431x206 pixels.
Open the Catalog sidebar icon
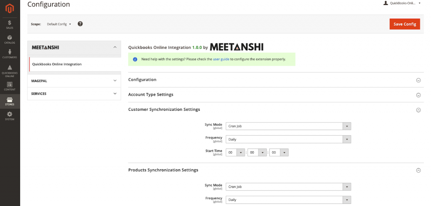tap(10, 39)
